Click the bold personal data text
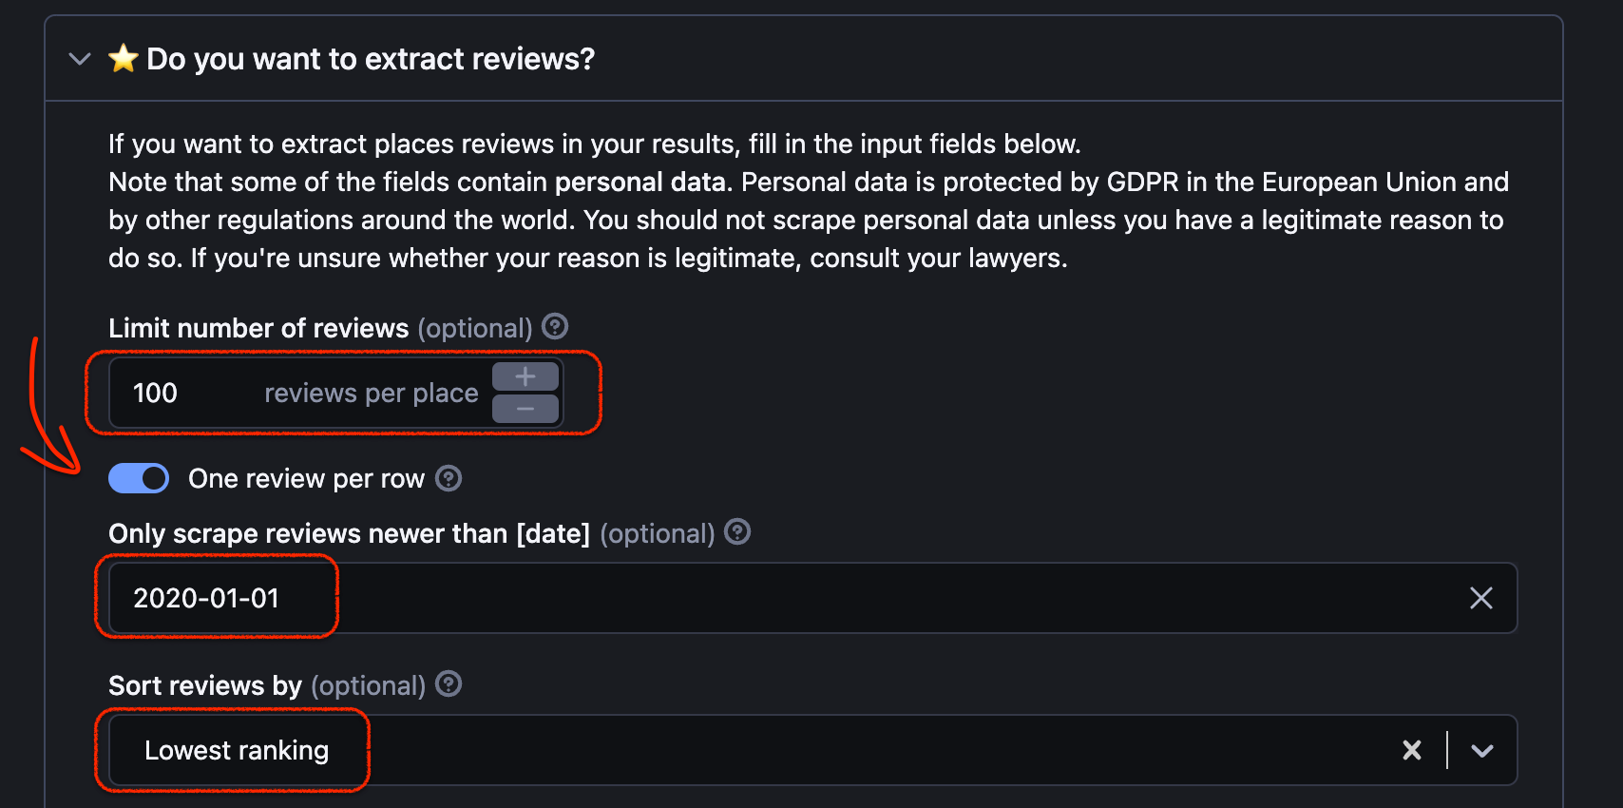This screenshot has width=1623, height=808. pyautogui.click(x=640, y=182)
